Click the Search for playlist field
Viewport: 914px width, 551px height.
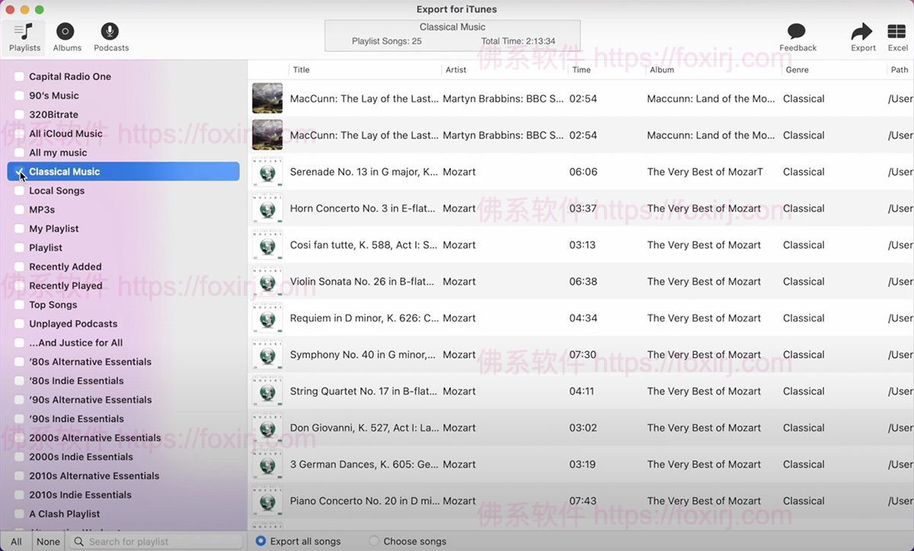pos(152,541)
